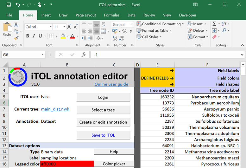Open the Calibri font name dropdown
This screenshot has height=168, width=246.
pyautogui.click(x=51, y=27)
